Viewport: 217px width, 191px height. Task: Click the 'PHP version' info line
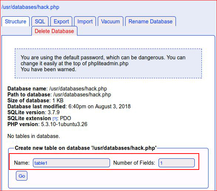[47, 124]
